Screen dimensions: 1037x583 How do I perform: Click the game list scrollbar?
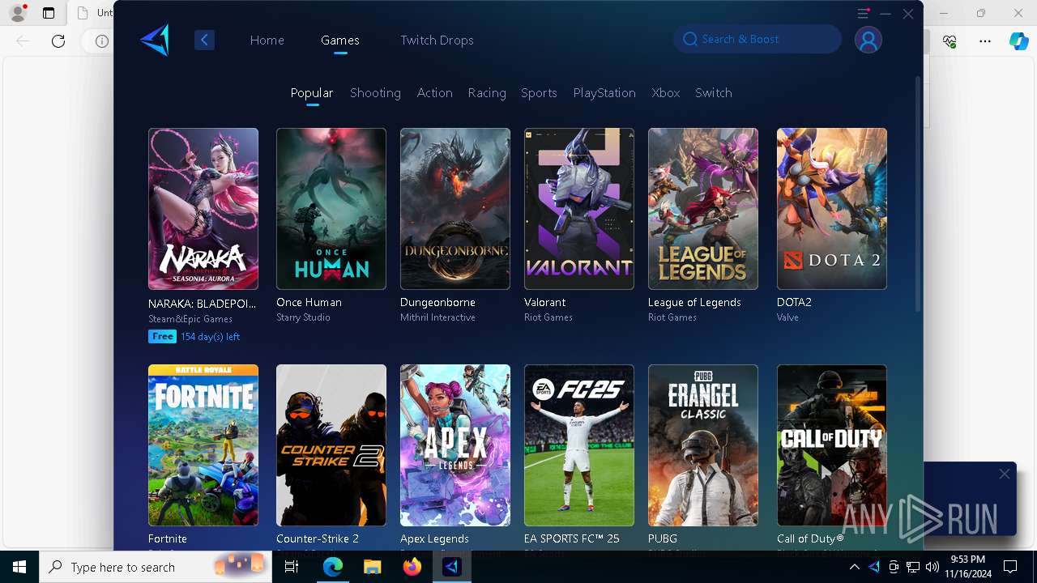tap(918, 194)
